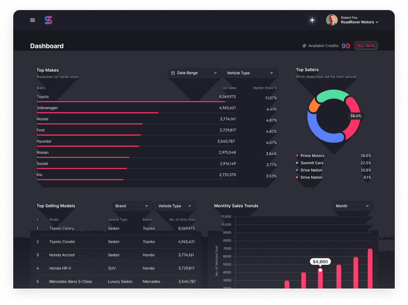Click the Available Credits coin icon
The height and width of the screenshot is (305, 408).
[304, 46]
